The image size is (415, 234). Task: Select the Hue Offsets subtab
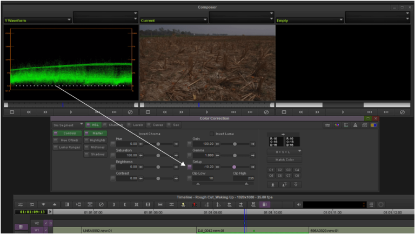[x=67, y=141]
